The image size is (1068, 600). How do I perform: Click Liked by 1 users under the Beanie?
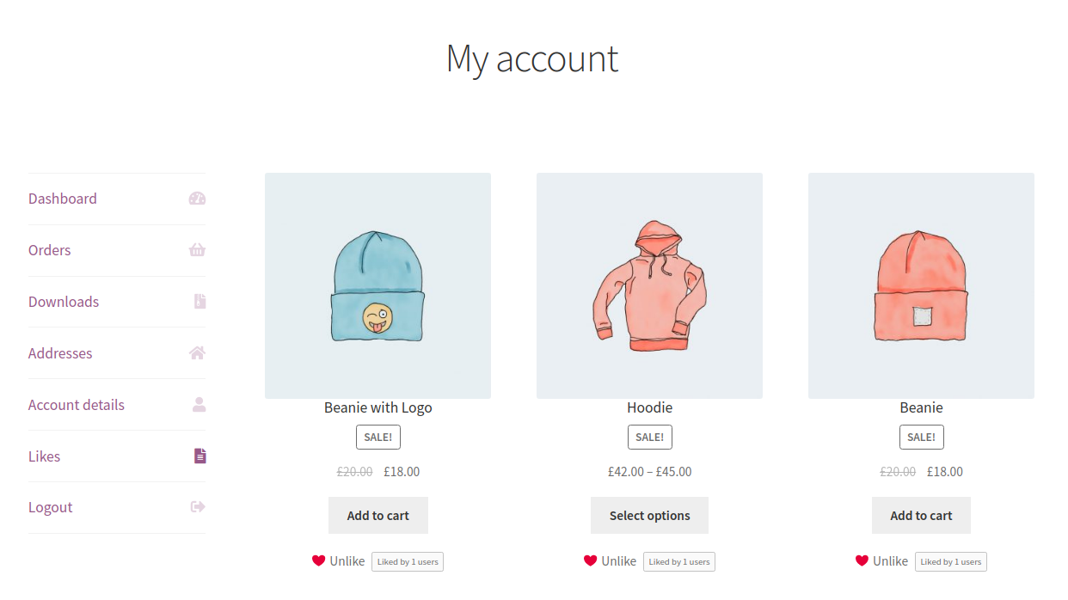pyautogui.click(x=950, y=561)
